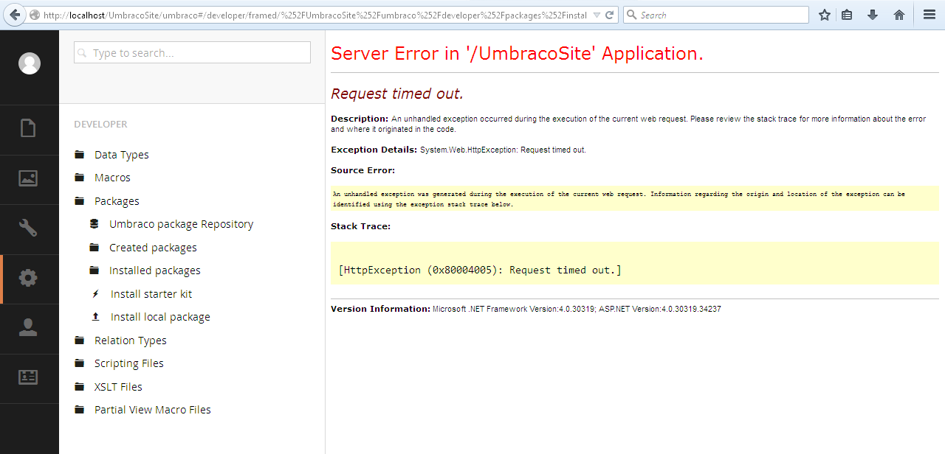The image size is (945, 454).
Task: Click the folder icon beside Relation Types
Action: [80, 340]
